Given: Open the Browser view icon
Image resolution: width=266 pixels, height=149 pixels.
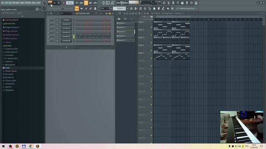Looking at the screenshot, I should 150,8.
